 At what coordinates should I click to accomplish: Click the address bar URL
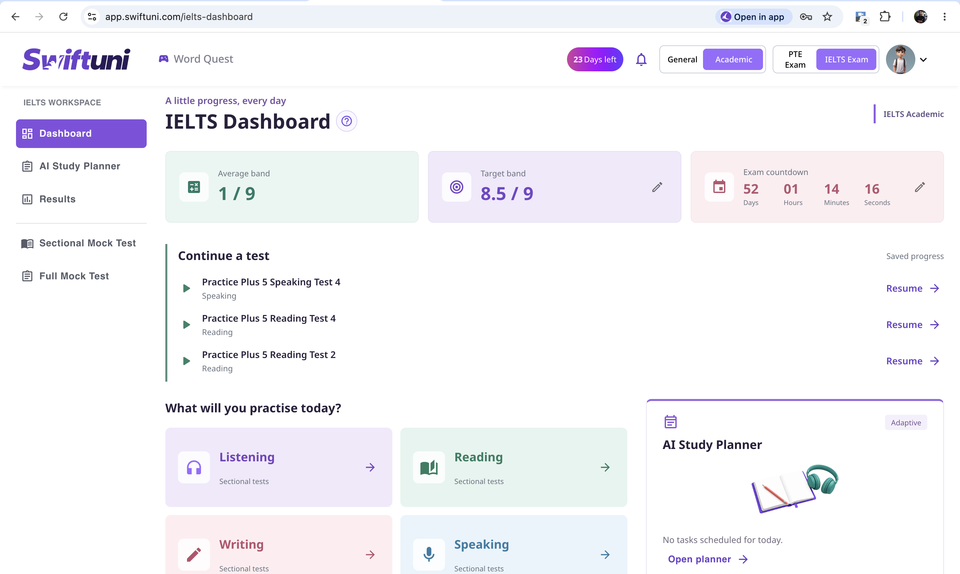pyautogui.click(x=179, y=17)
